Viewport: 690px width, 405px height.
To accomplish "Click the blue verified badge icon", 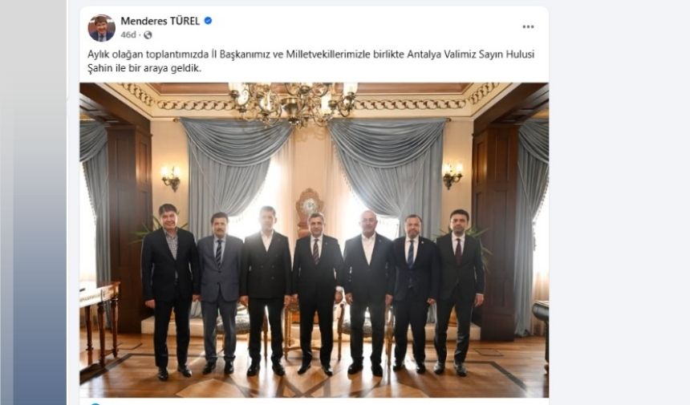I will [208, 21].
